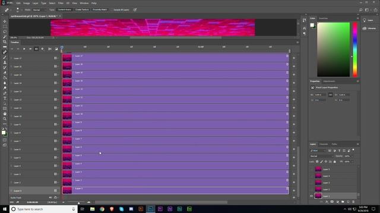Screen dimensions: 380x213
Task: Create new adjustment layer icon
Action: (x=337, y=202)
